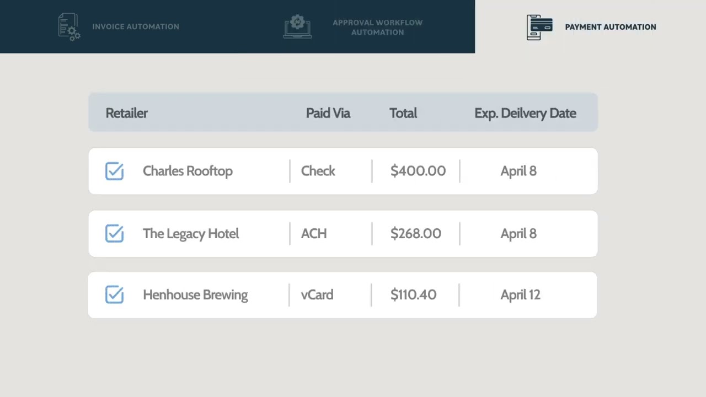
Task: Click the Invoice Automation document-gear icon
Action: coord(69,26)
